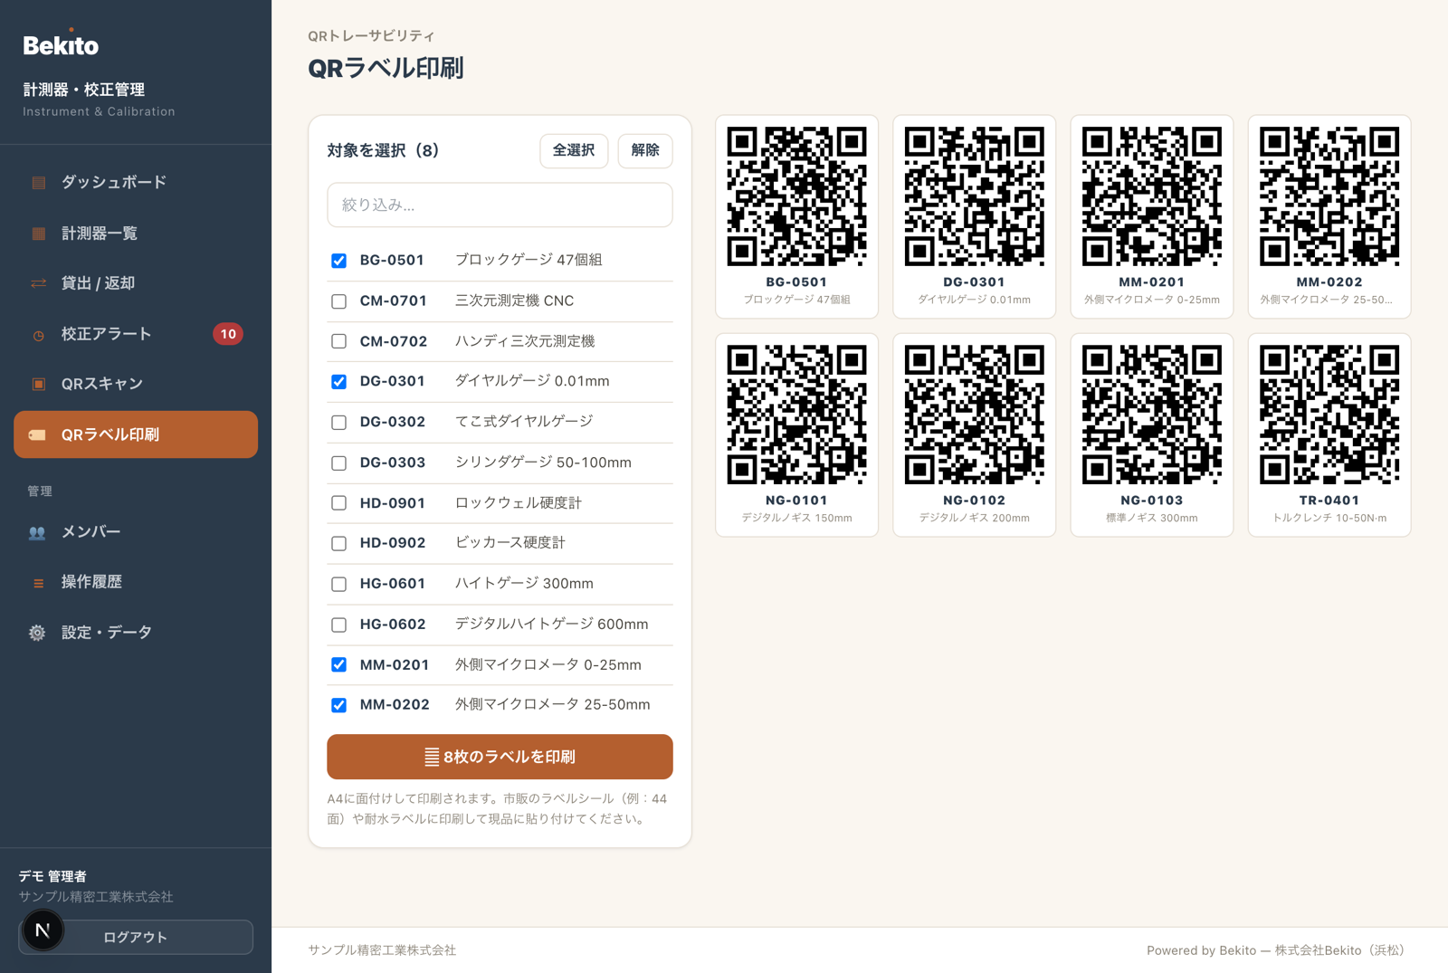Click the settings gear icon
Screen dimensions: 1448x973
(37, 633)
